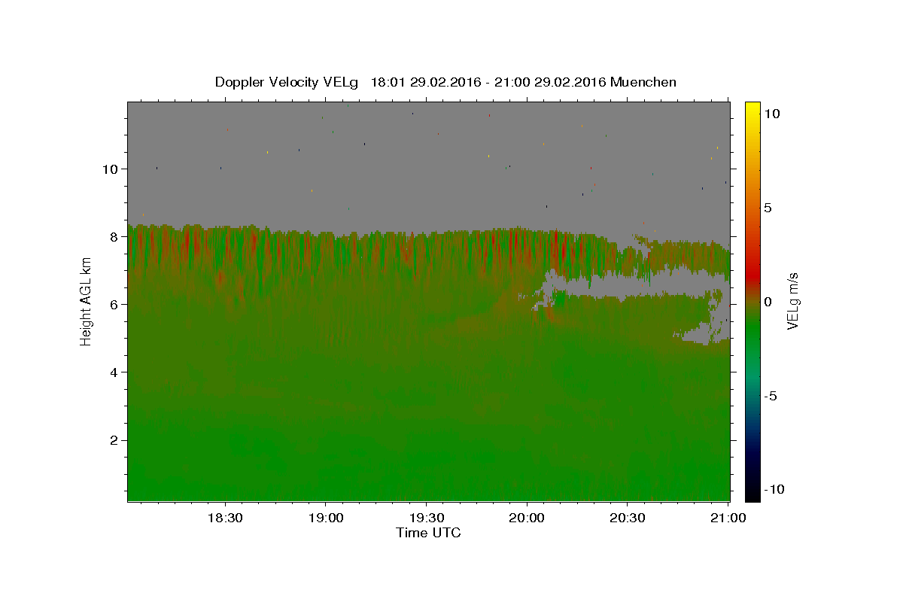Click the colorbar label '5'
Viewport: 903px width, 602px height.
tap(768, 208)
